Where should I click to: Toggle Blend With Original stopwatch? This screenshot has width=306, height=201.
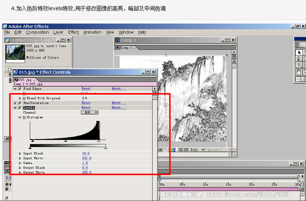pyautogui.click(x=24, y=98)
